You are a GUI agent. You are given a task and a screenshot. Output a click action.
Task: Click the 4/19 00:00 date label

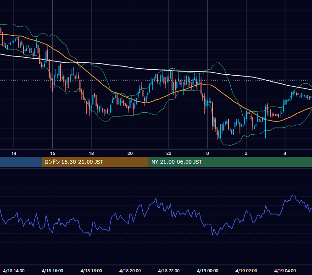(207, 270)
